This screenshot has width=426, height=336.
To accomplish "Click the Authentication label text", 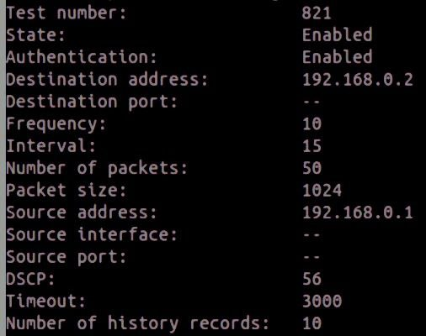I will coord(82,57).
